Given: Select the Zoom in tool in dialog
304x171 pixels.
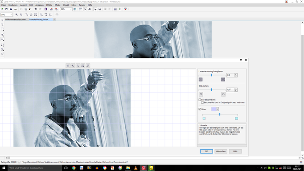Looking at the screenshot, I should tap(73, 66).
